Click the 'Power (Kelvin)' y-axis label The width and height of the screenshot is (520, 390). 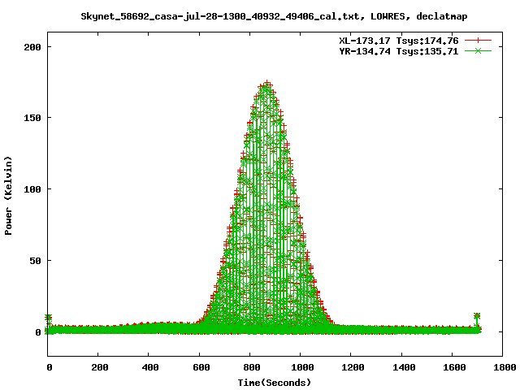[x=8, y=196]
